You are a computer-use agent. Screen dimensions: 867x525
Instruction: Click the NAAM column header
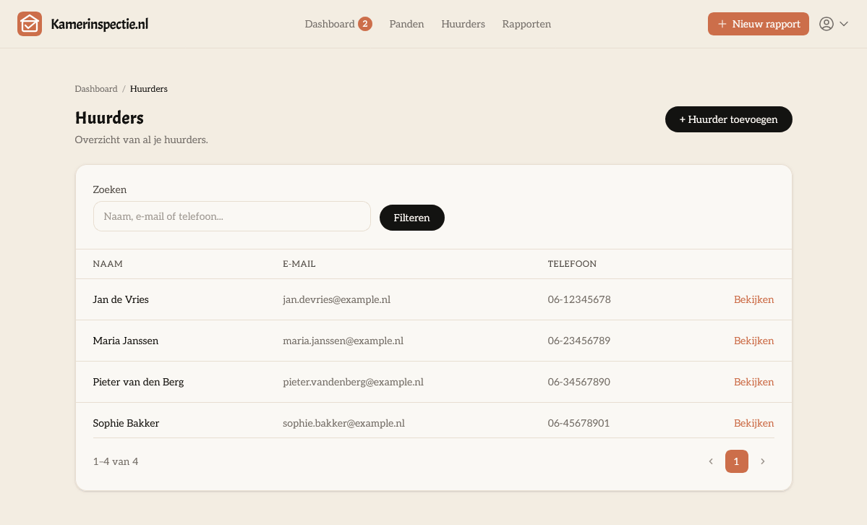108,264
